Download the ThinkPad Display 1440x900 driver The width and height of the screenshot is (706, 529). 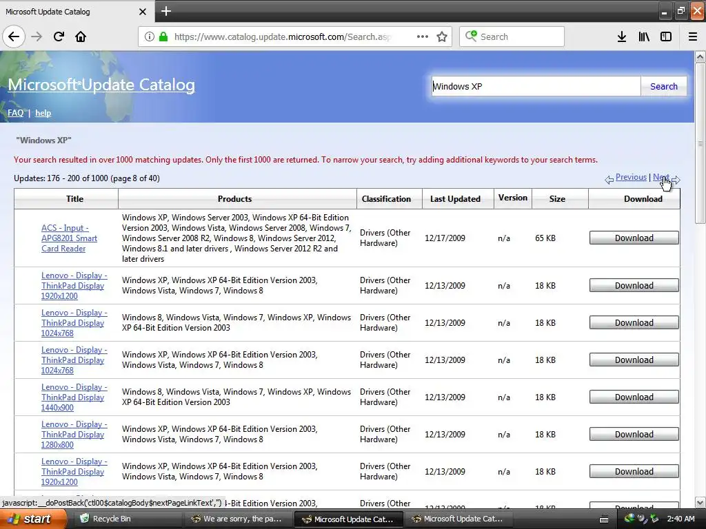634,397
